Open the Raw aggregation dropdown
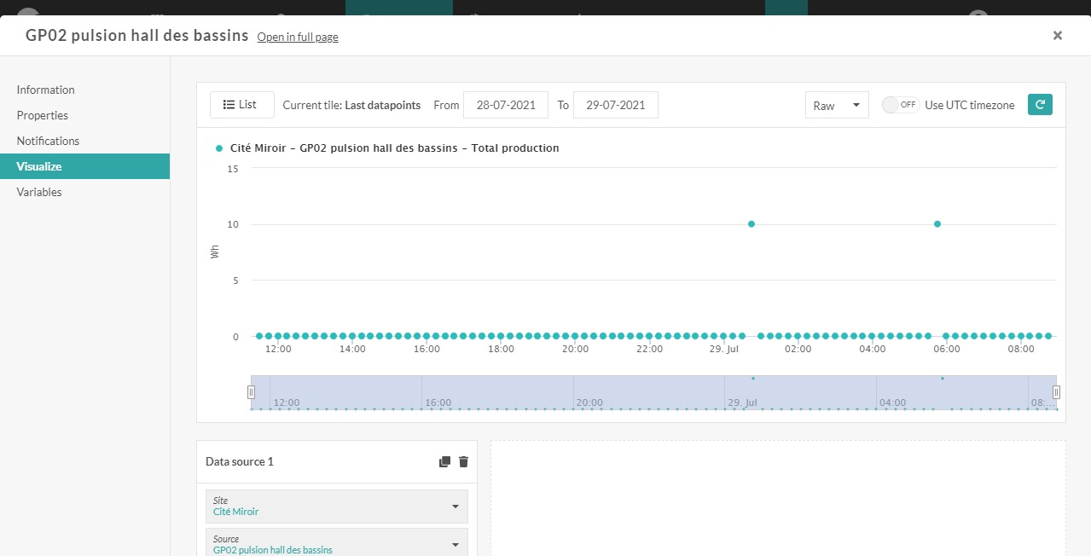The height and width of the screenshot is (556, 1091). tap(836, 106)
